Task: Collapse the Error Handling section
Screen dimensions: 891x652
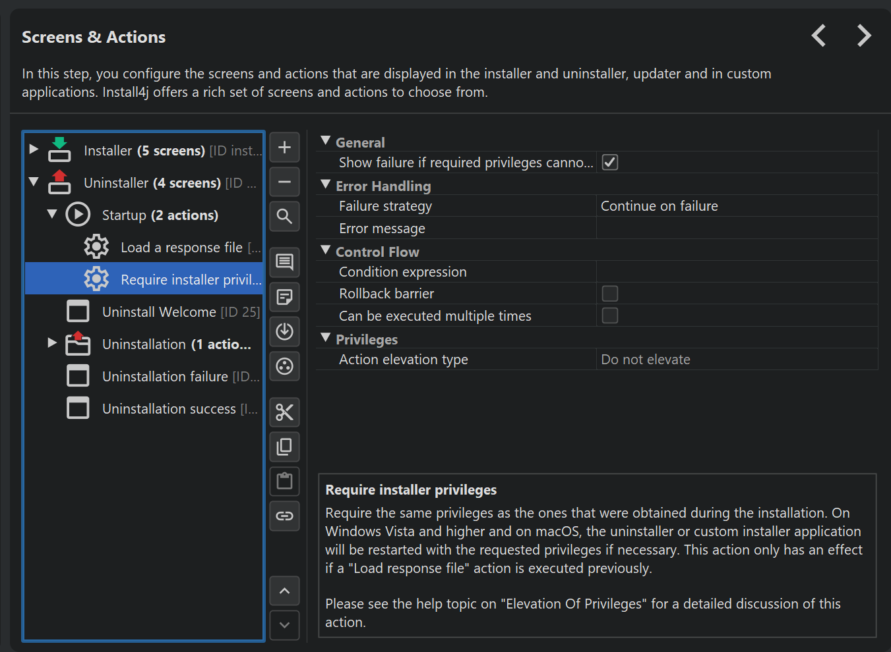Action: click(325, 185)
